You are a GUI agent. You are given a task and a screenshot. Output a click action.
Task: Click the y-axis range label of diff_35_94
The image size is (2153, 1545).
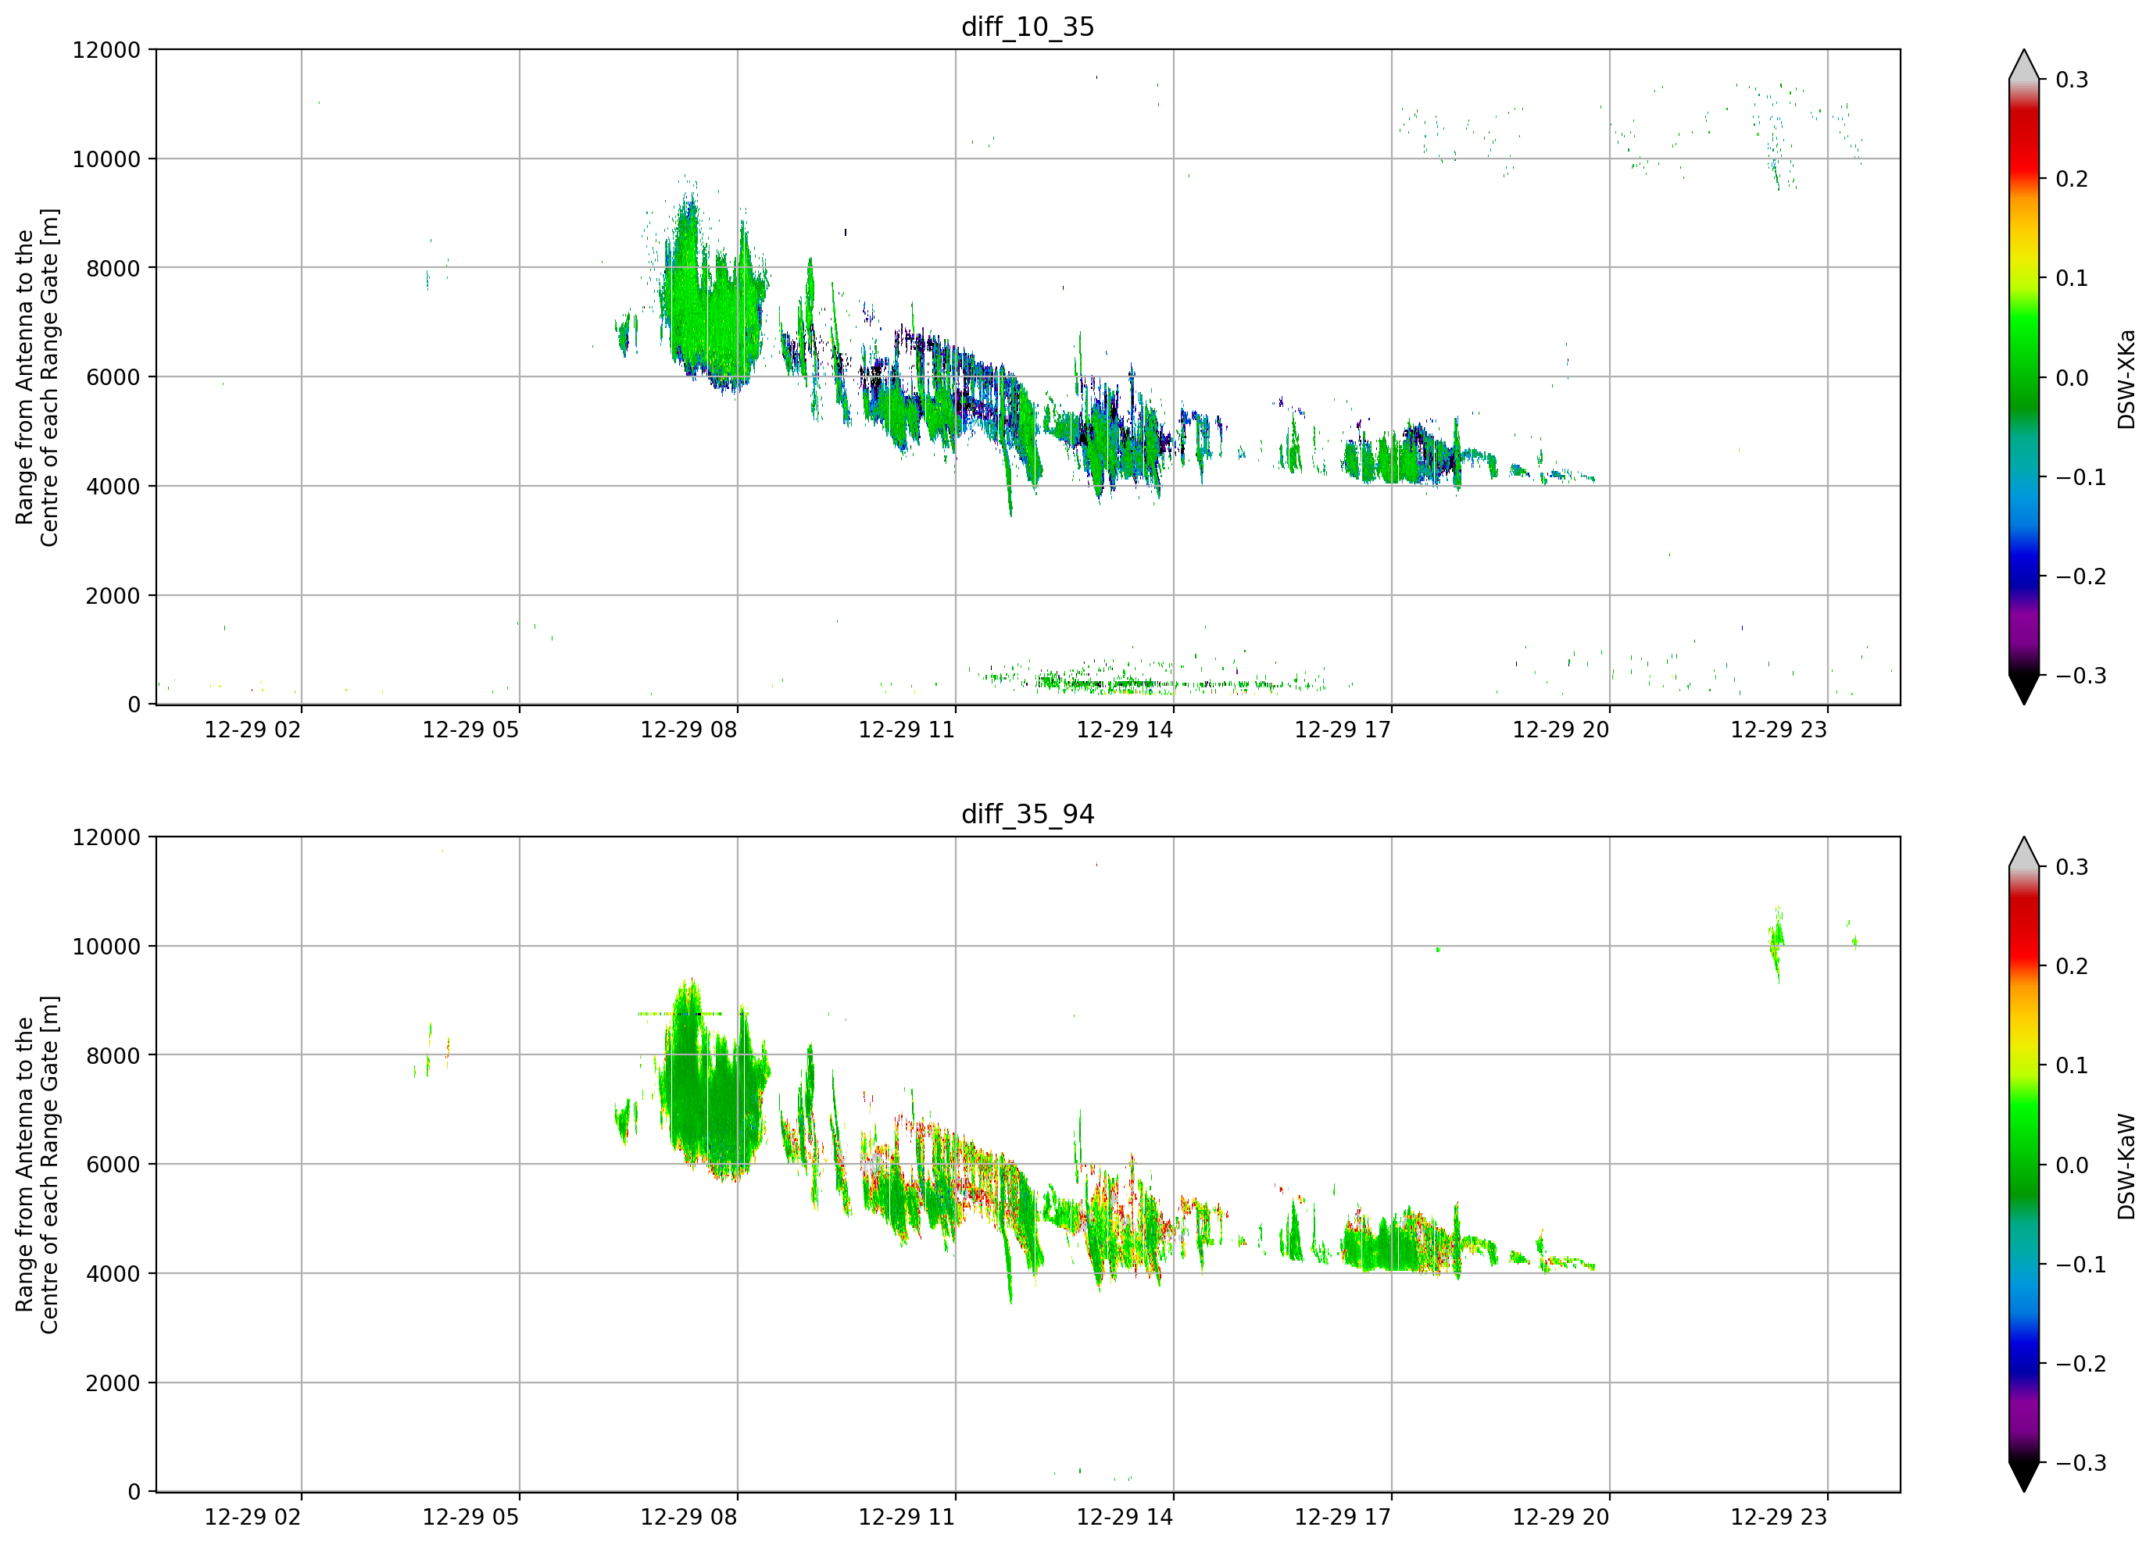pyautogui.click(x=37, y=1165)
